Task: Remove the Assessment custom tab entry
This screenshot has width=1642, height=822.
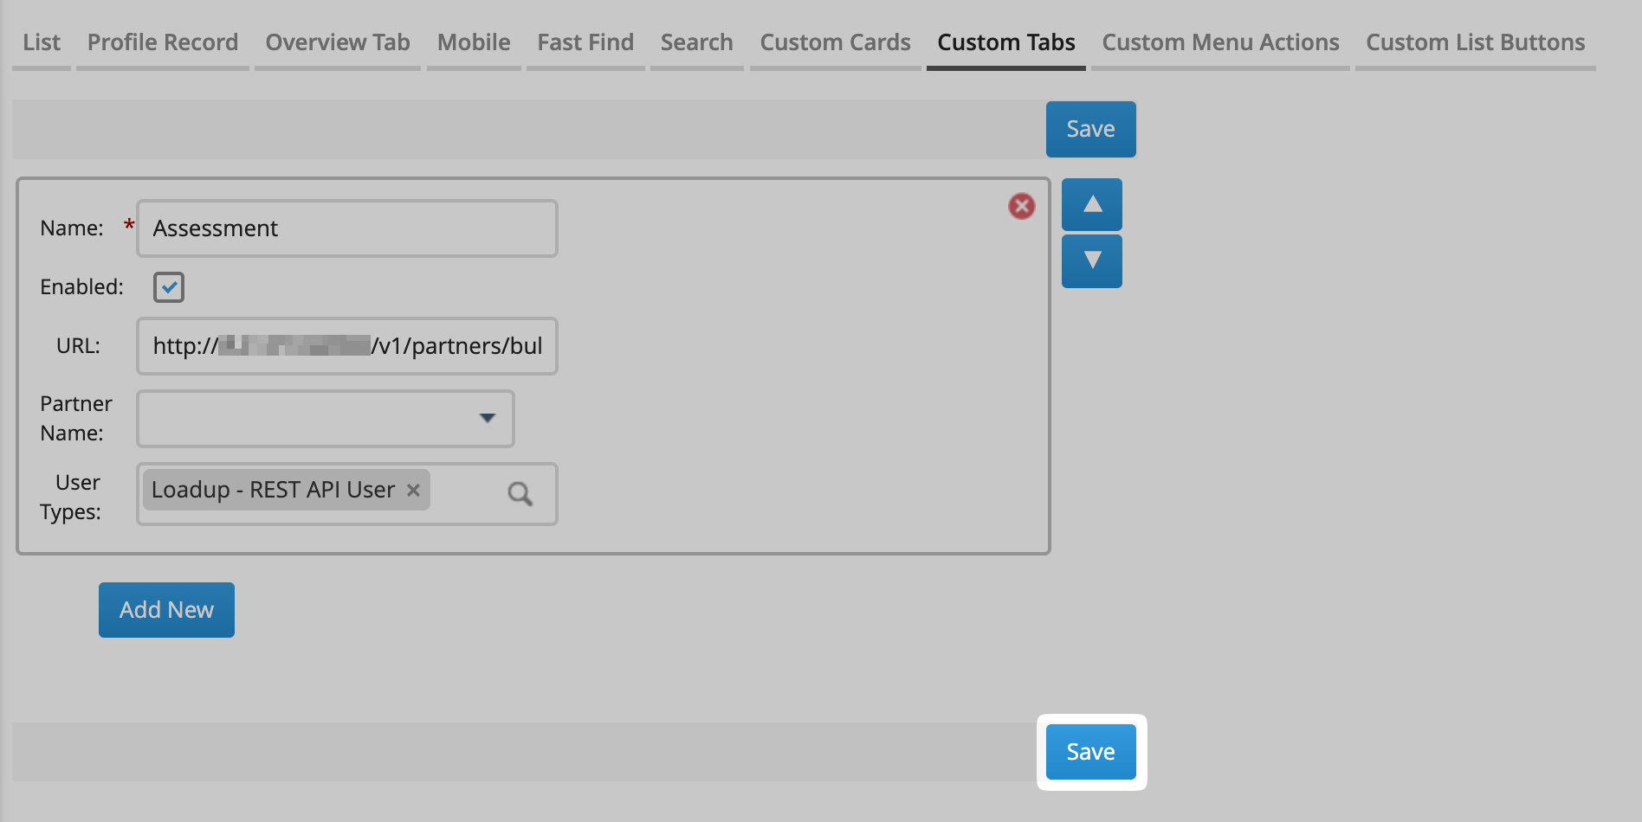Action: pyautogui.click(x=1021, y=206)
